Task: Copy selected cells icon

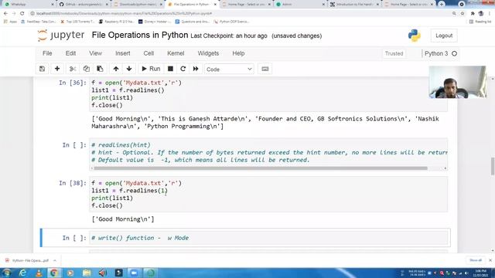Action: pos(86,69)
